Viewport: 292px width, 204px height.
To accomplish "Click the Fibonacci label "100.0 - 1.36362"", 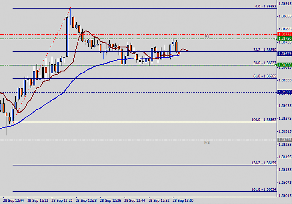I will [264, 120].
